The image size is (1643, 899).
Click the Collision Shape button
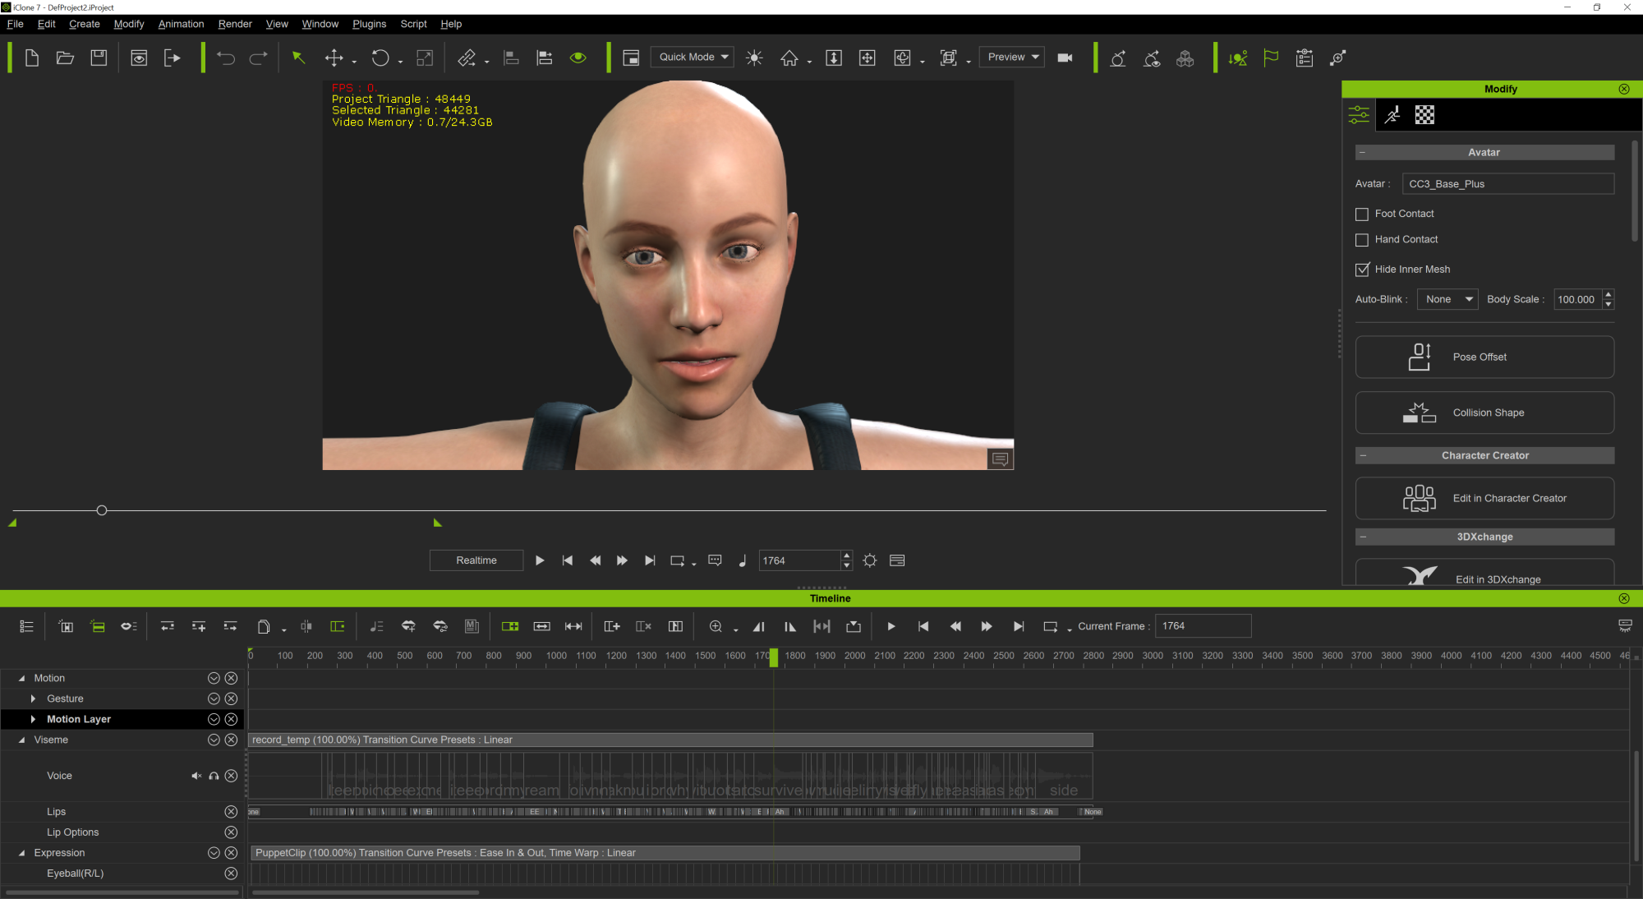(1484, 413)
